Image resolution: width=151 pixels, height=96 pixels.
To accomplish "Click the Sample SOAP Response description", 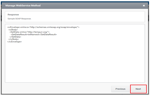I will (19, 19).
